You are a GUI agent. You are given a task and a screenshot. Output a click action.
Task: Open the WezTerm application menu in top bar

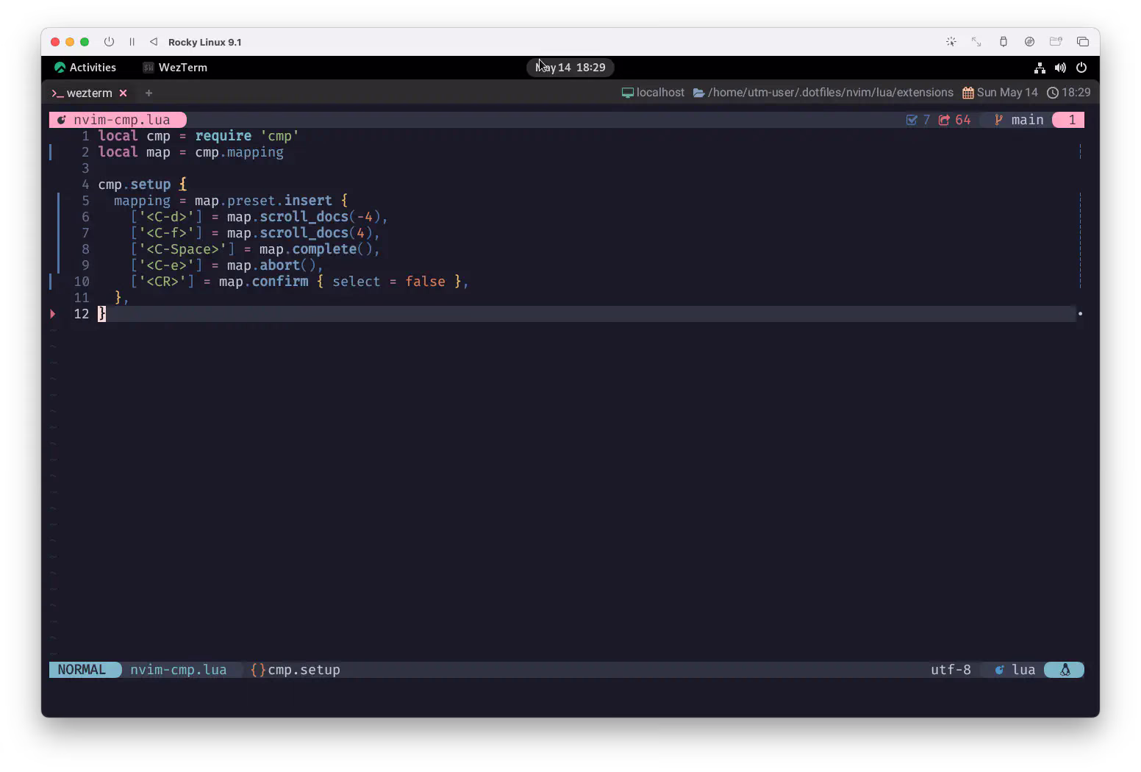[175, 68]
